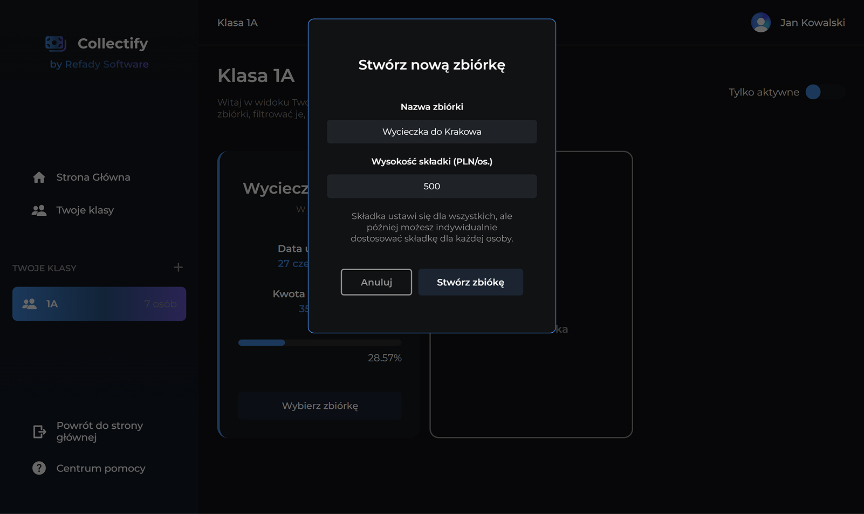Click the 28.57% collection progress bar

319,343
